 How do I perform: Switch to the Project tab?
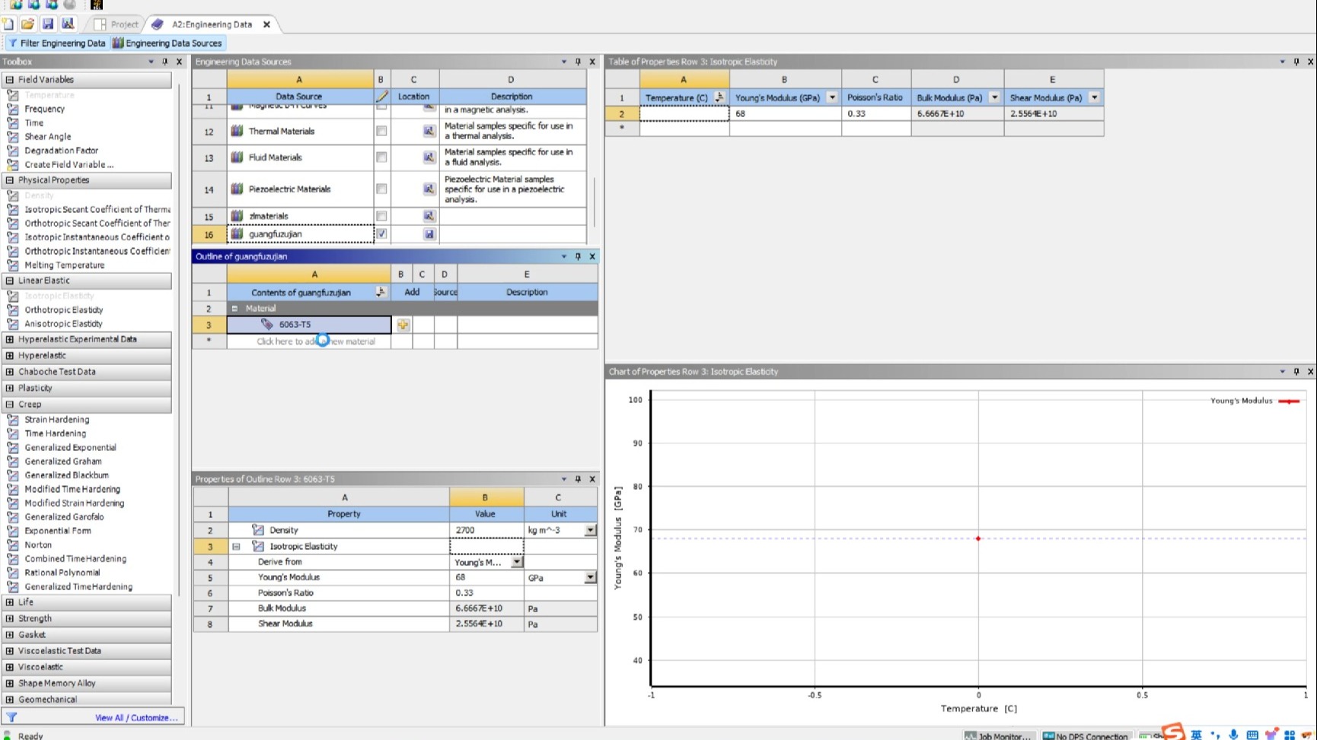116,24
